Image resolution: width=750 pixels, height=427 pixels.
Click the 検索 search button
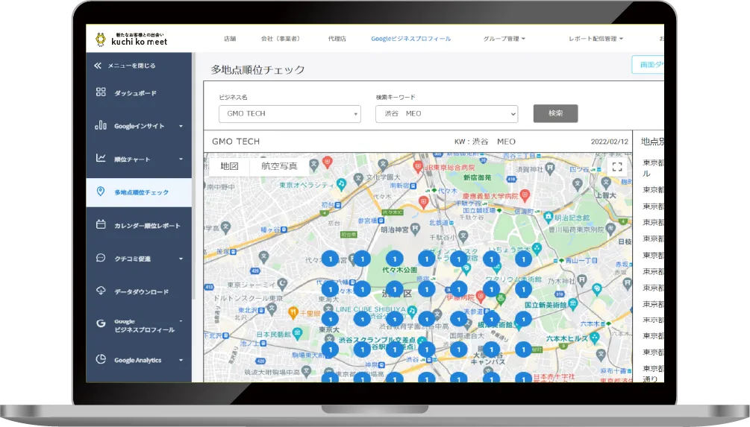(x=555, y=113)
